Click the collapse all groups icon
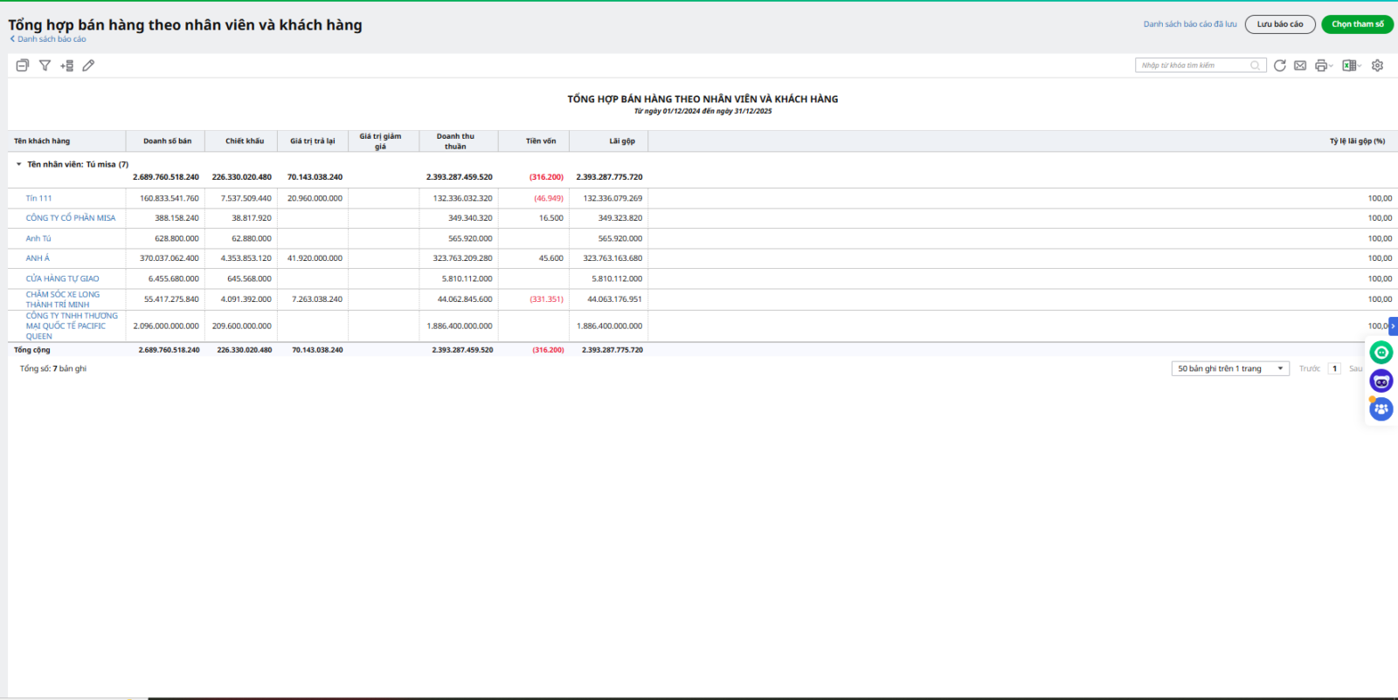This screenshot has width=1398, height=700. pyautogui.click(x=23, y=65)
